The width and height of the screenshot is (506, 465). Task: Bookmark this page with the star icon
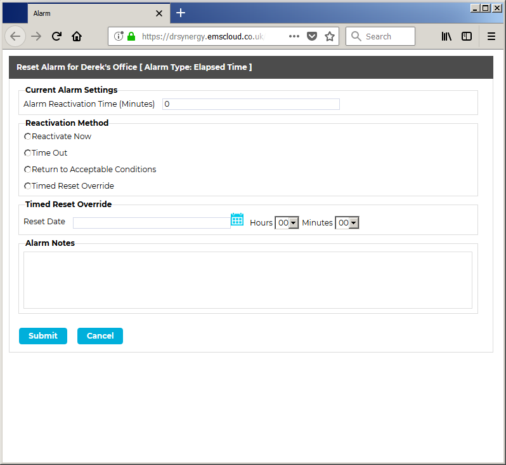(330, 36)
